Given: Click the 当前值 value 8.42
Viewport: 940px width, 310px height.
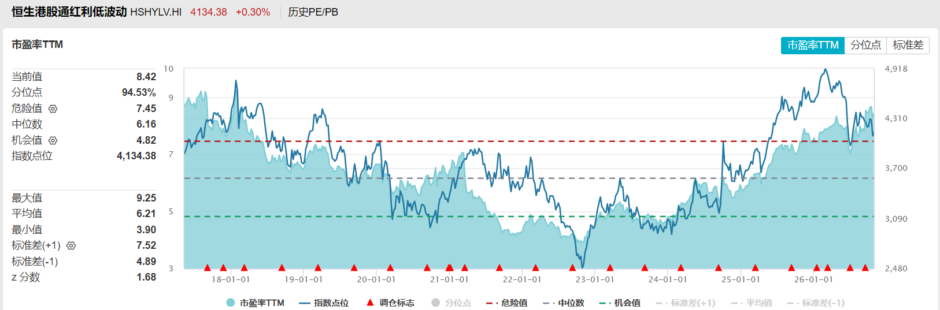Looking at the screenshot, I should tap(146, 77).
